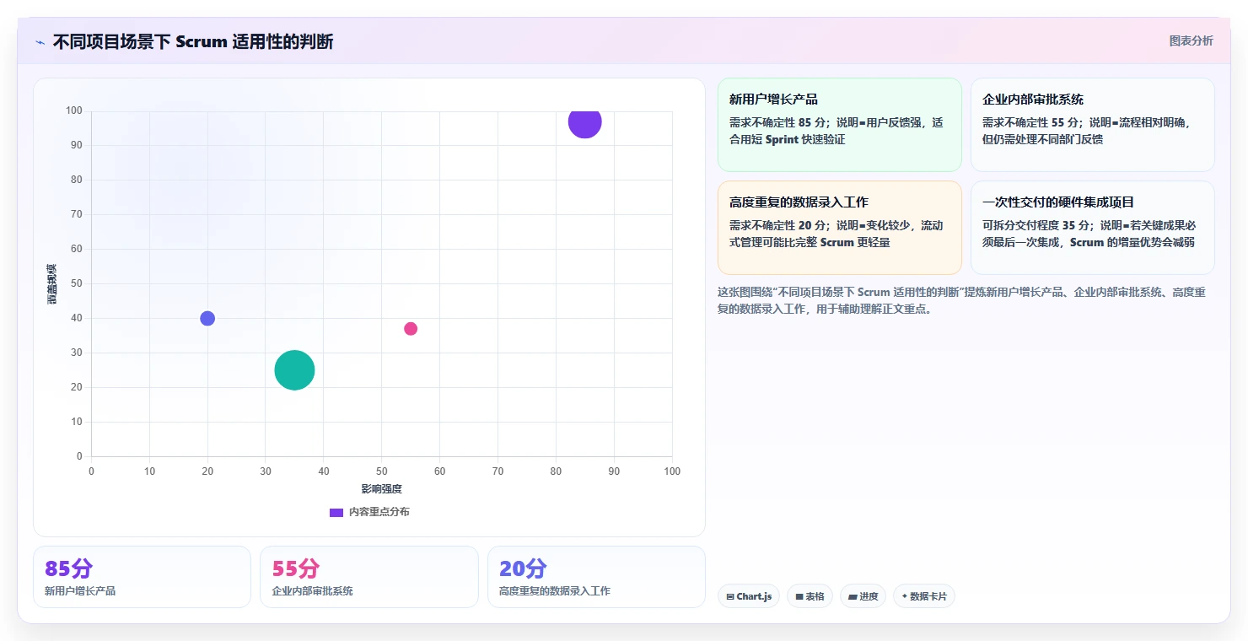Click the lightning icon beside the title

(x=40, y=42)
